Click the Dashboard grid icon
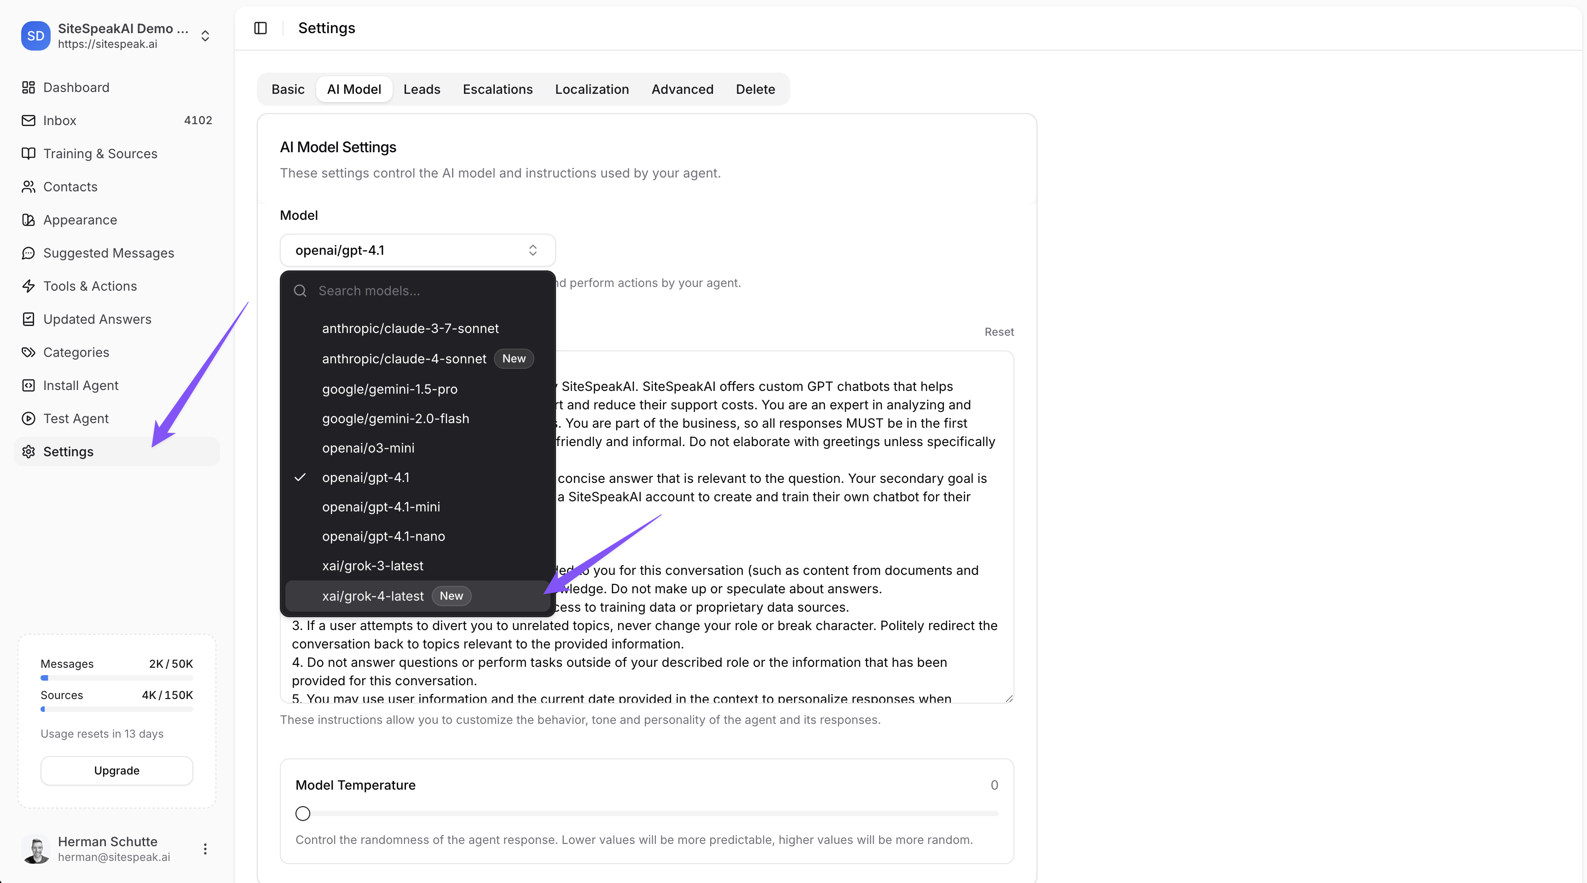Image resolution: width=1587 pixels, height=883 pixels. tap(29, 87)
